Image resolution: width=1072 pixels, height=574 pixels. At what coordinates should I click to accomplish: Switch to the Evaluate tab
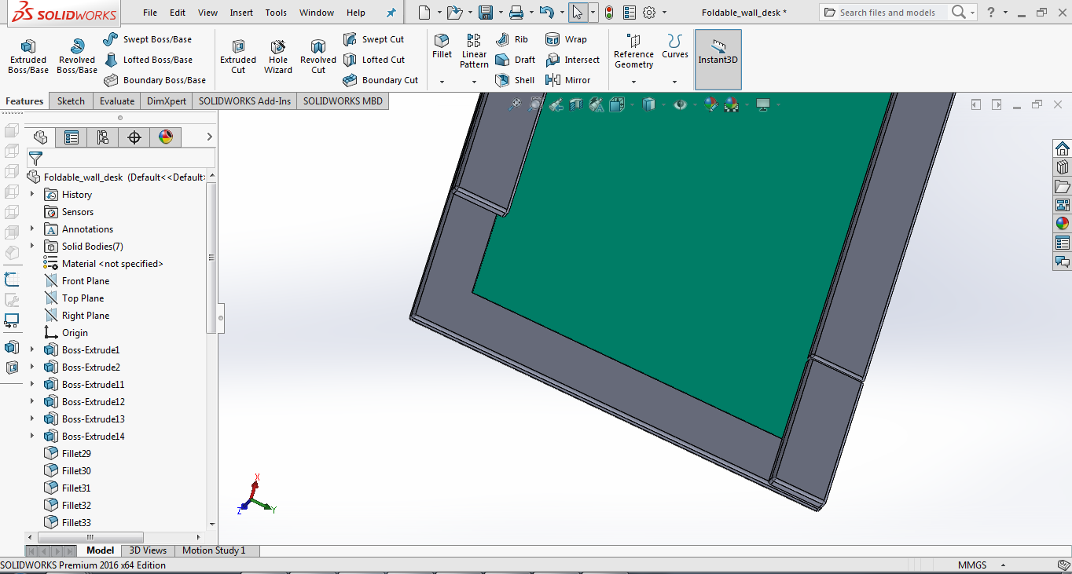[116, 101]
